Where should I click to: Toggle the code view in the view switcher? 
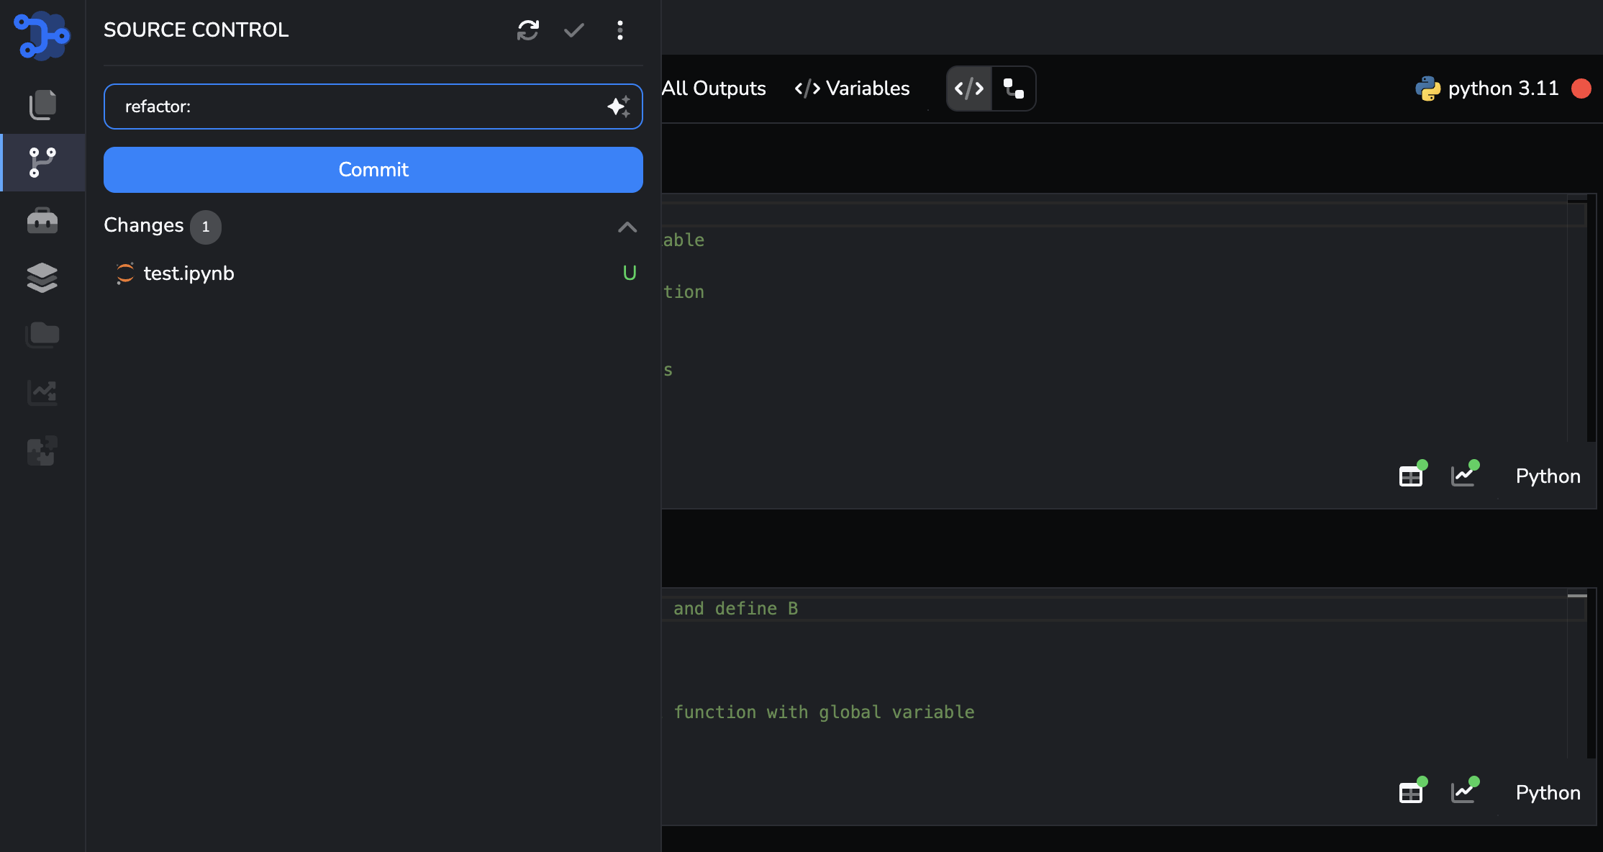[968, 89]
